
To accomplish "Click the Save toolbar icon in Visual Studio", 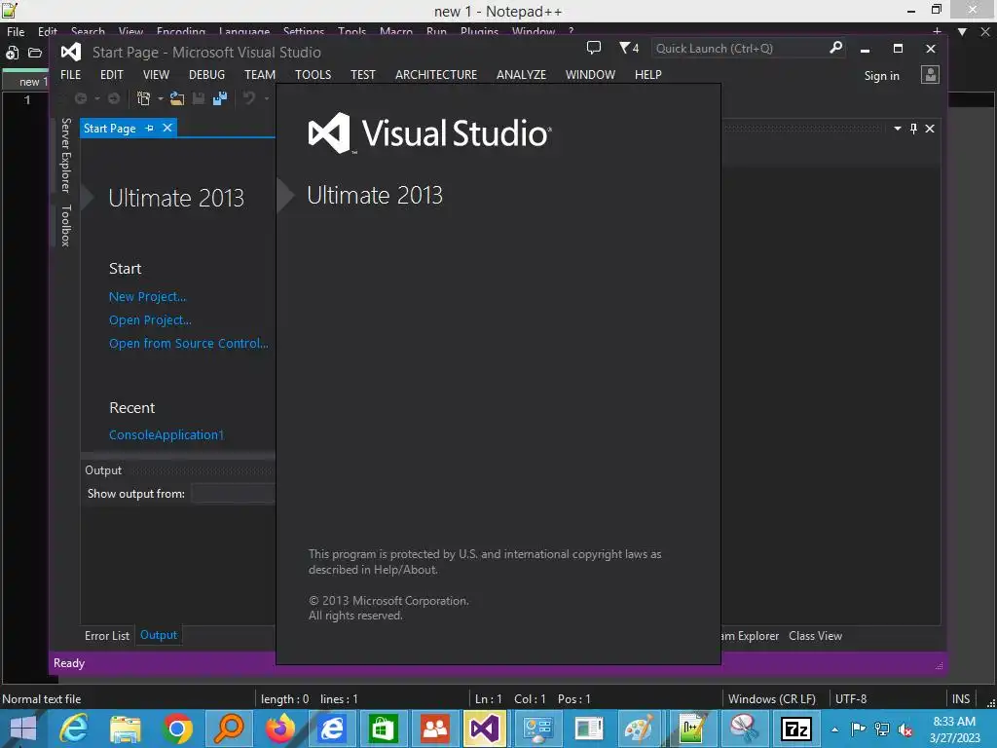I will pyautogui.click(x=199, y=98).
